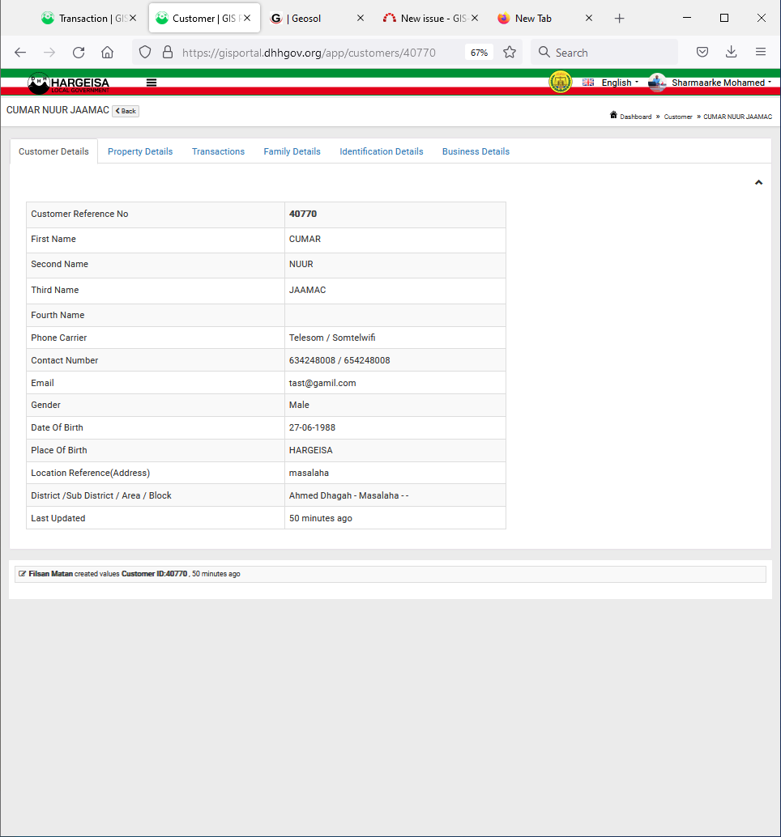The height and width of the screenshot is (837, 781).
Task: Open the Transactions tab
Action: 218,151
